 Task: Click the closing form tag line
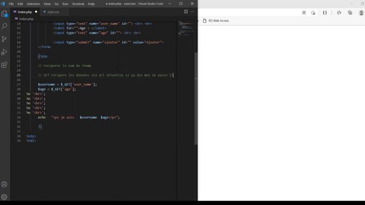(x=44, y=47)
